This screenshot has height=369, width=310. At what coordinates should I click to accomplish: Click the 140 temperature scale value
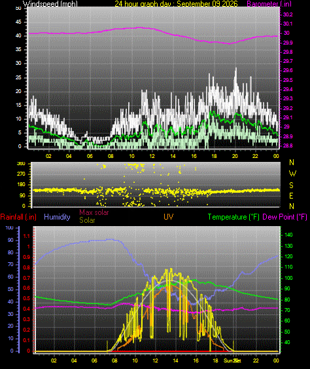pyautogui.click(x=288, y=235)
